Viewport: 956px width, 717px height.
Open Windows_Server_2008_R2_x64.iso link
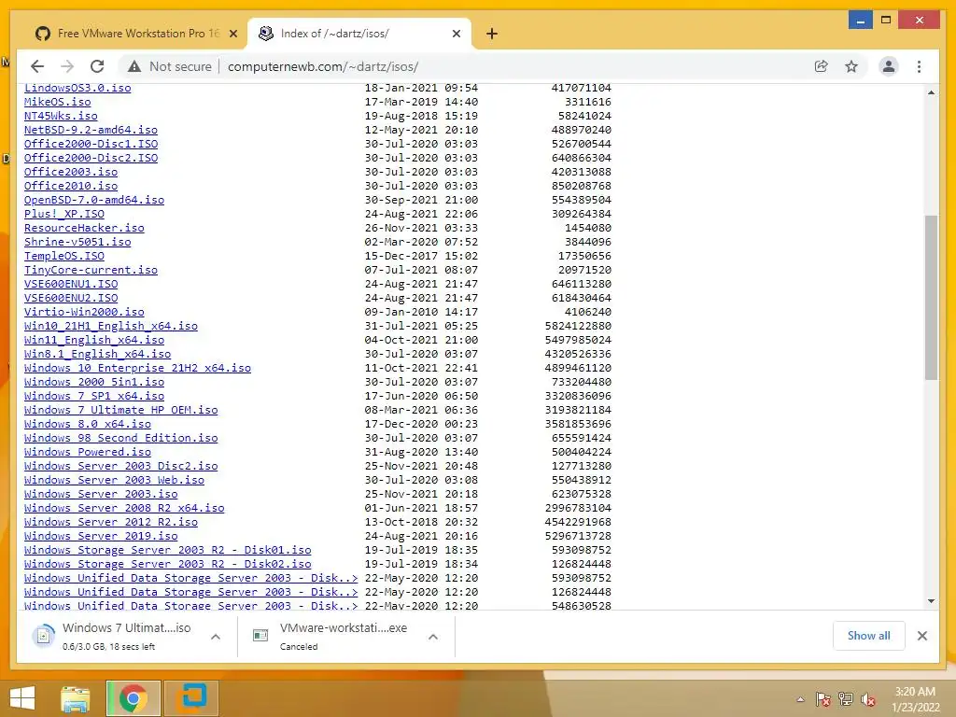pyautogui.click(x=124, y=509)
